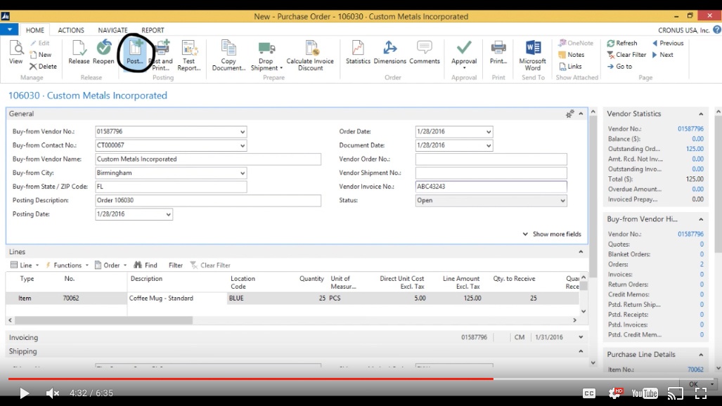Image resolution: width=722 pixels, height=406 pixels.
Task: Open Buy-from Vendor No. dropdown
Action: [x=243, y=131]
